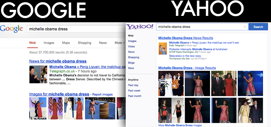Image resolution: width=271 pixels, height=127 pixels.
Task: Open Google image with white and red gowns
Action: pos(74,108)
